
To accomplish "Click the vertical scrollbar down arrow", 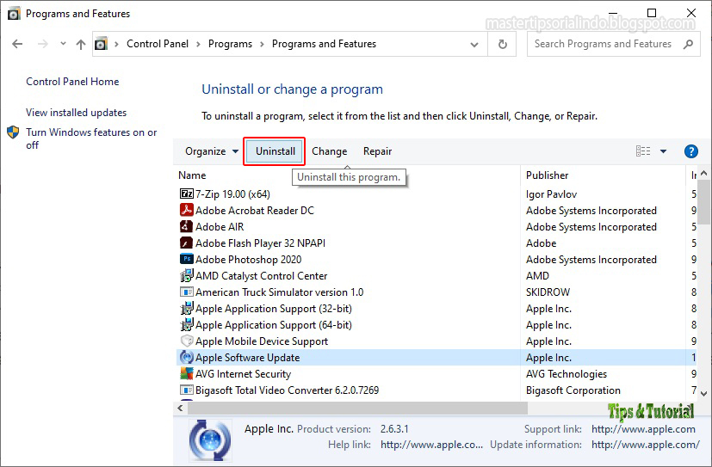I will 704,394.
